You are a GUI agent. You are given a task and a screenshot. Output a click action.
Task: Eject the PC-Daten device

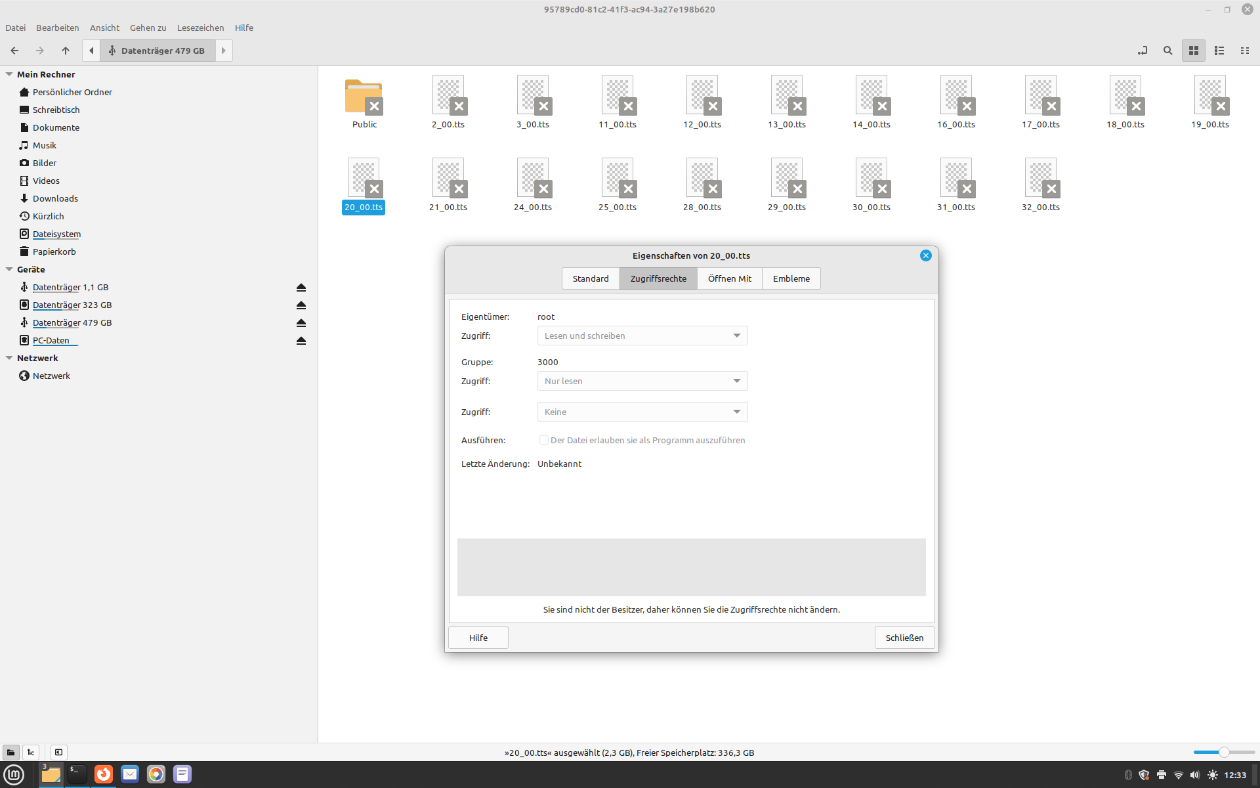tap(301, 341)
